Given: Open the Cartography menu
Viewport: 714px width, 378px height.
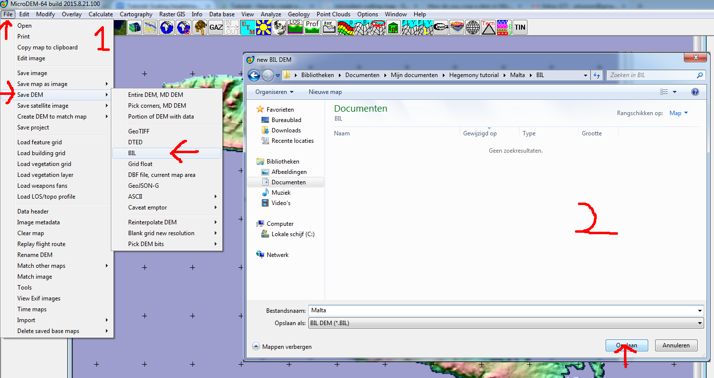Looking at the screenshot, I should (136, 14).
